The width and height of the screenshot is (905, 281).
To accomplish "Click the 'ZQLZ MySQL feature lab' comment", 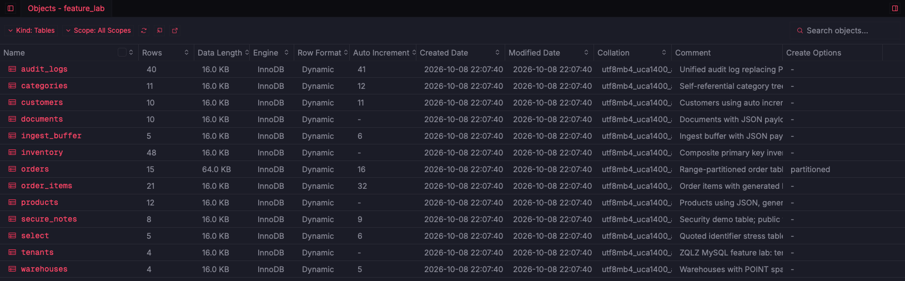I will [731, 253].
